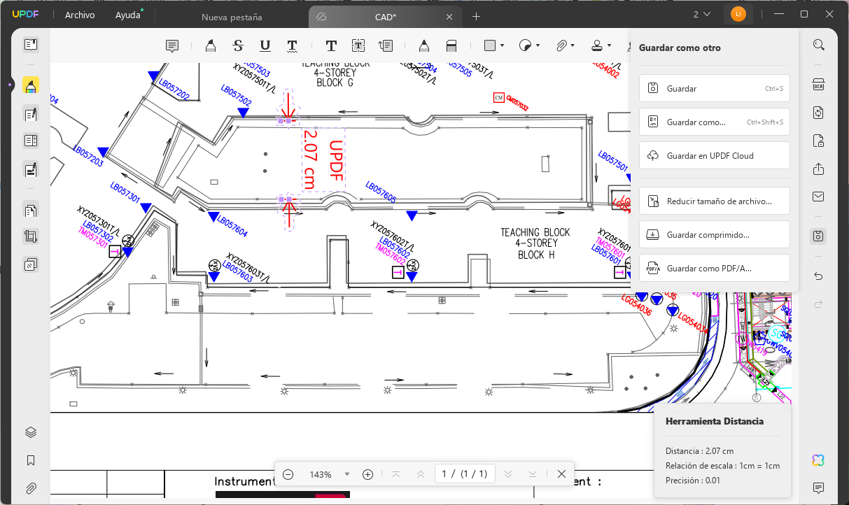This screenshot has height=505, width=849.
Task: Open the sticker color picker dropdown
Action: (538, 45)
